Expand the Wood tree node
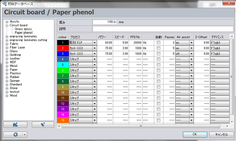 tap(7, 96)
